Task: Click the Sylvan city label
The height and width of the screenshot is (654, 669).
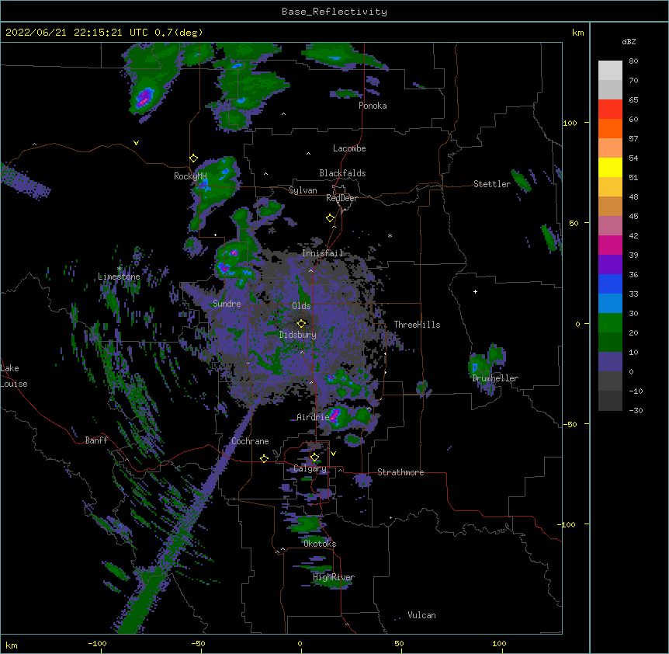Action: [x=303, y=190]
